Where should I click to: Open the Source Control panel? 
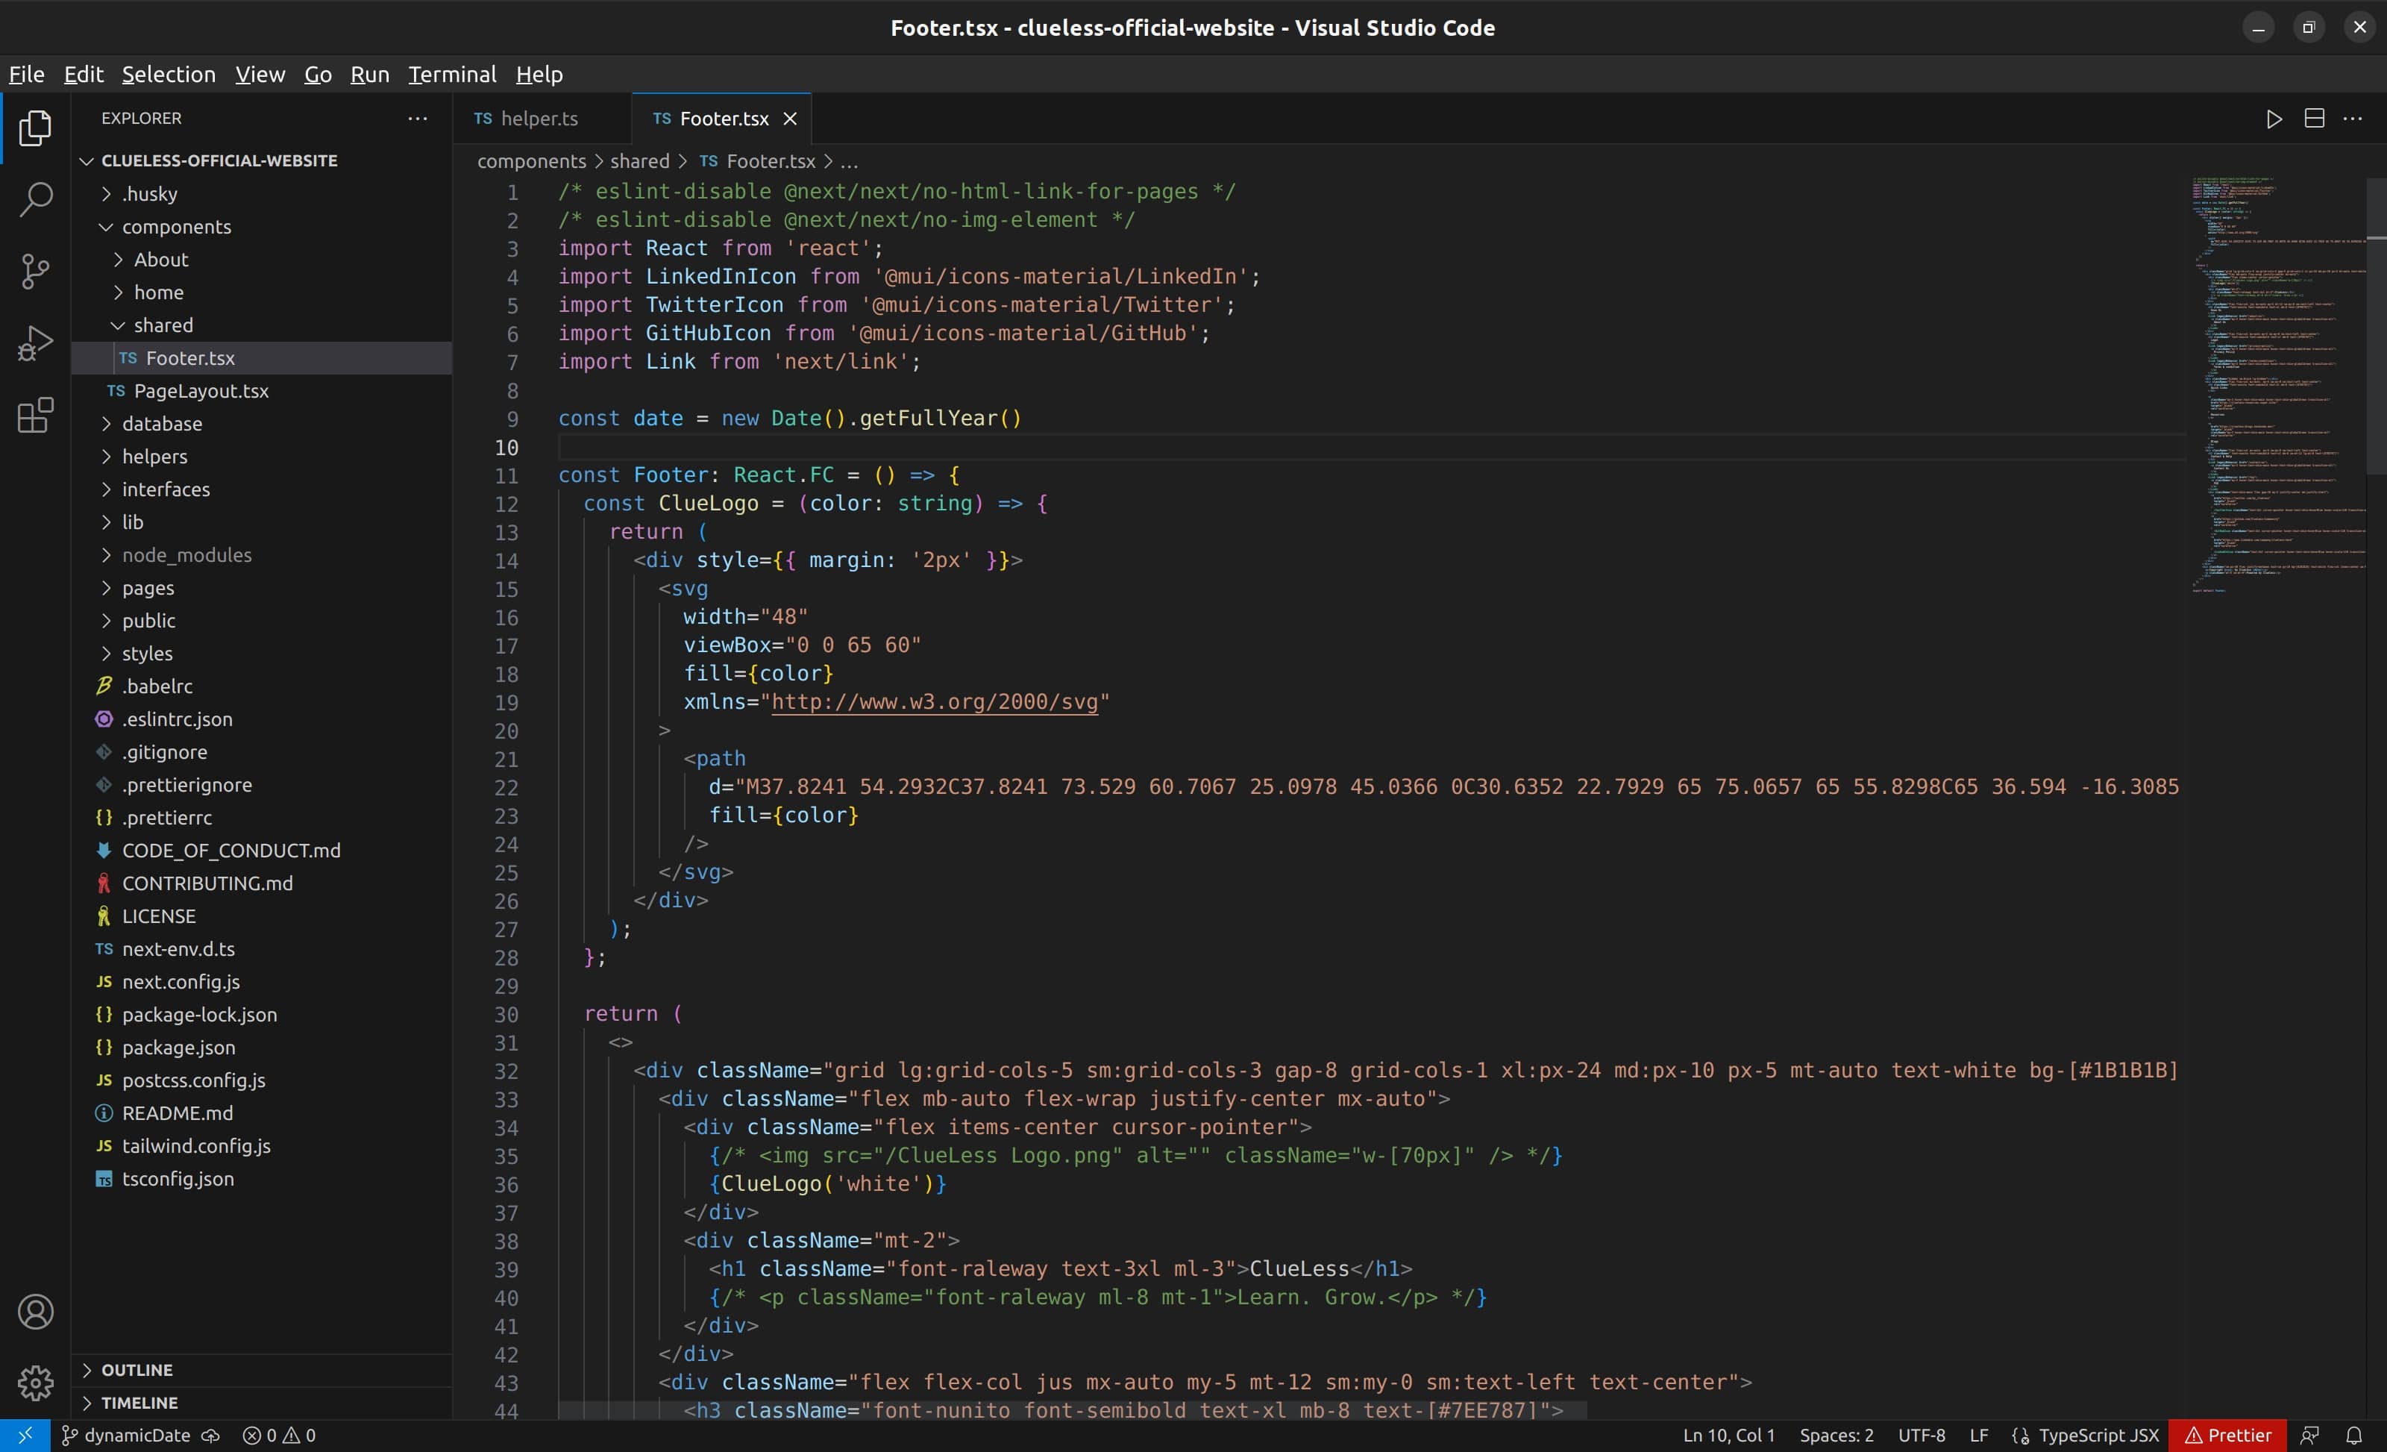tap(35, 272)
